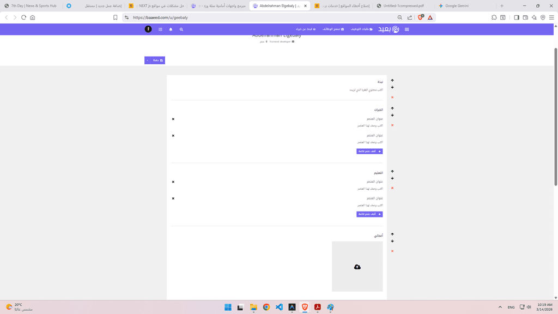Edit the second item description in الخبرات
The height and width of the screenshot is (314, 558).
click(370, 142)
